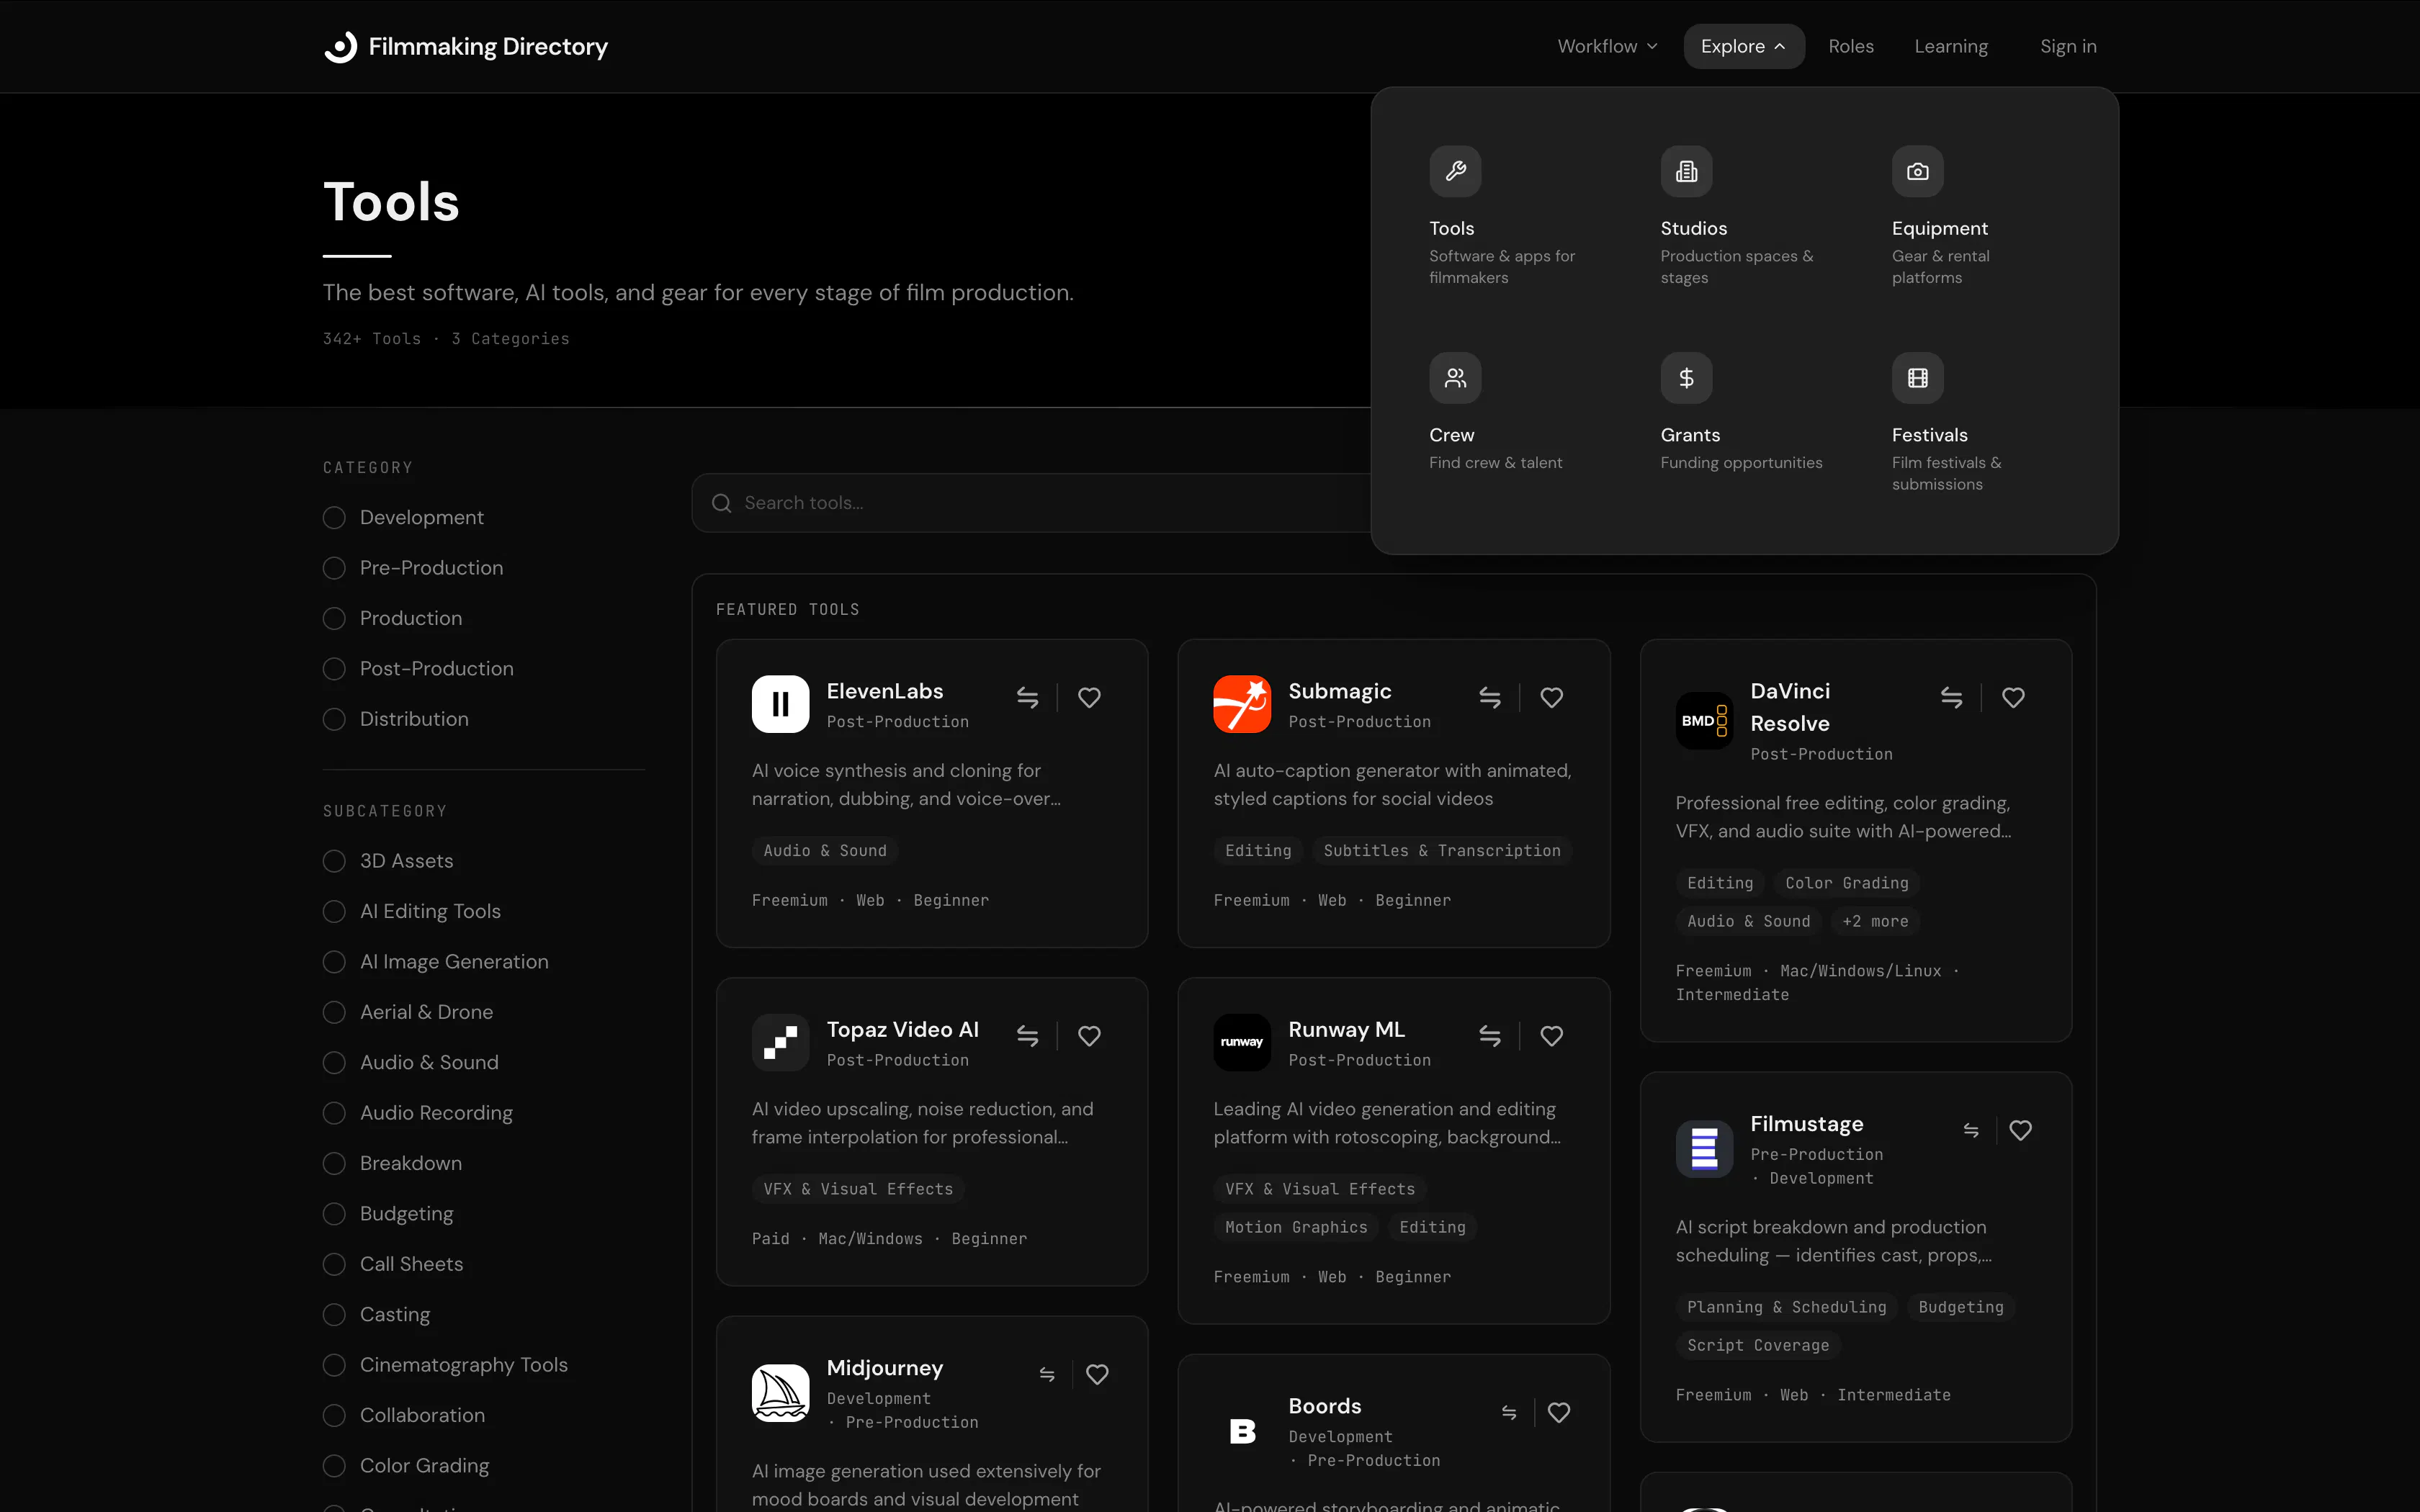
Task: Click compare arrows icon on Runway ML card
Action: point(1489,1036)
